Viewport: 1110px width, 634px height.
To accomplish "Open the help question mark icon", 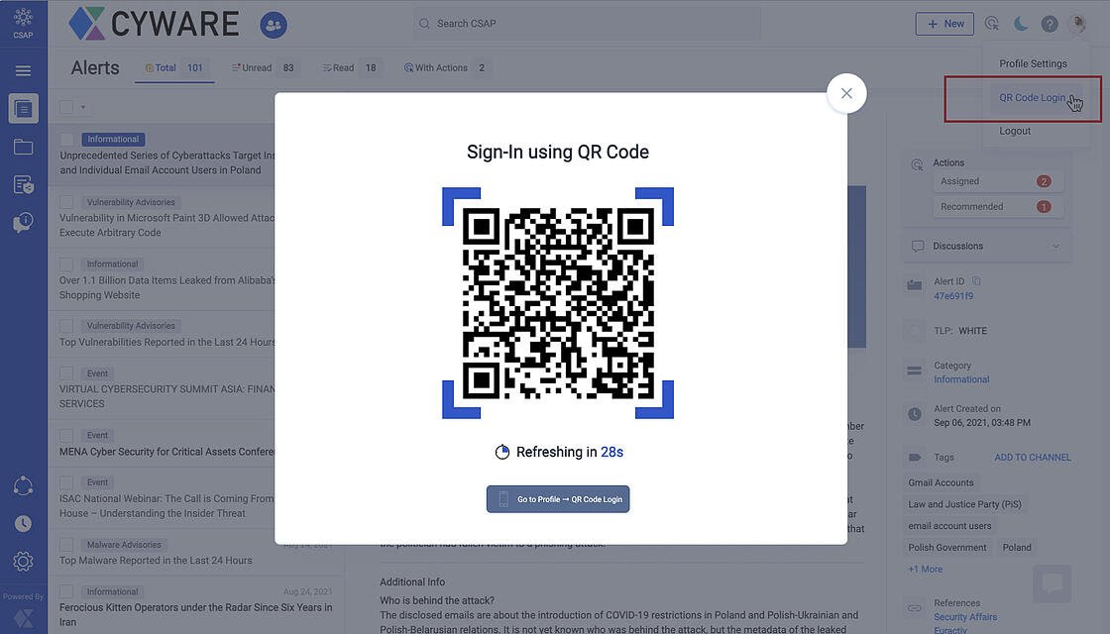I will (1050, 24).
